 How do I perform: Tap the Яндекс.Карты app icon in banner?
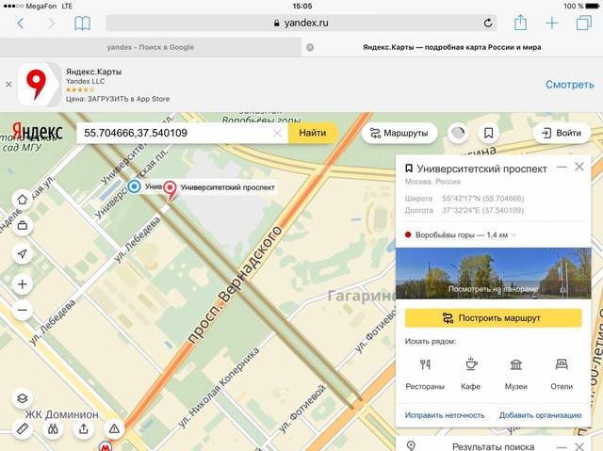(40, 85)
